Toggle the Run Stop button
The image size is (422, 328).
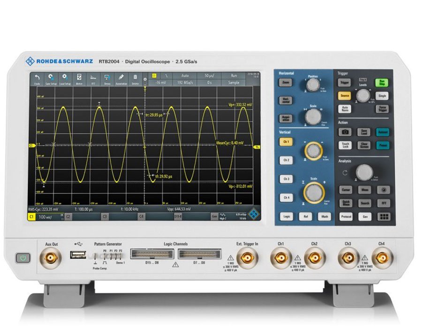coord(382,82)
